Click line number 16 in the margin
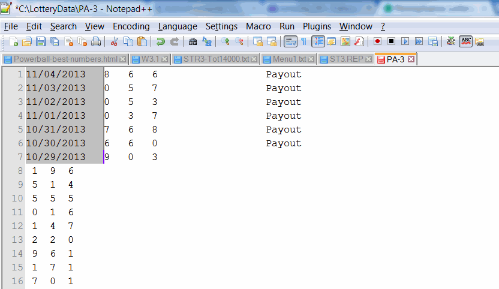This screenshot has width=499, height=289. tap(17, 281)
